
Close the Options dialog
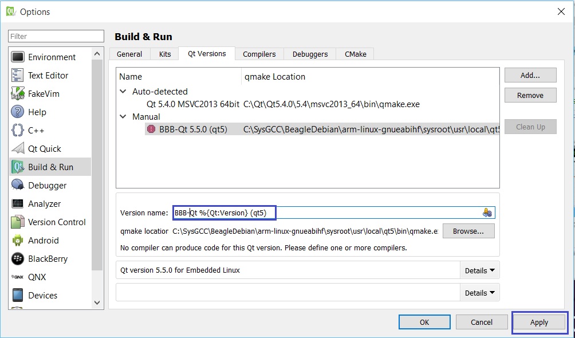(x=561, y=11)
